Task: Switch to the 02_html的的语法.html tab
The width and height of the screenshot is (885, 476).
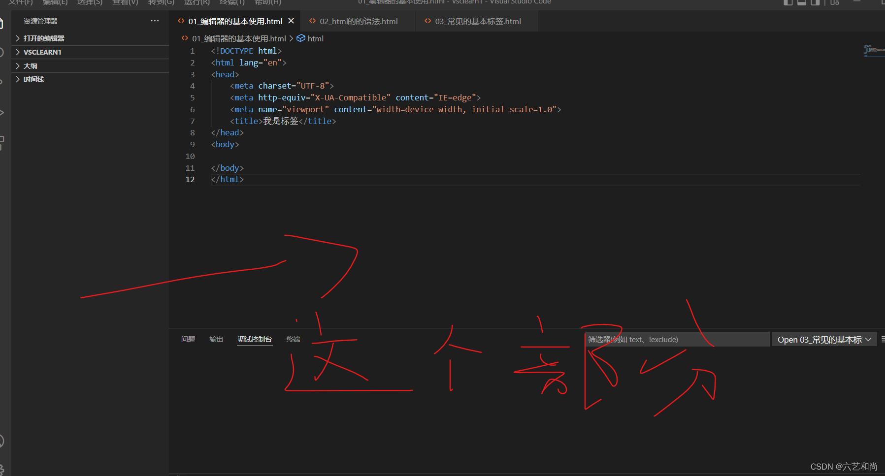Action: [x=359, y=21]
